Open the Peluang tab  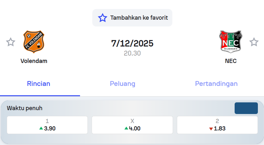[x=123, y=84]
